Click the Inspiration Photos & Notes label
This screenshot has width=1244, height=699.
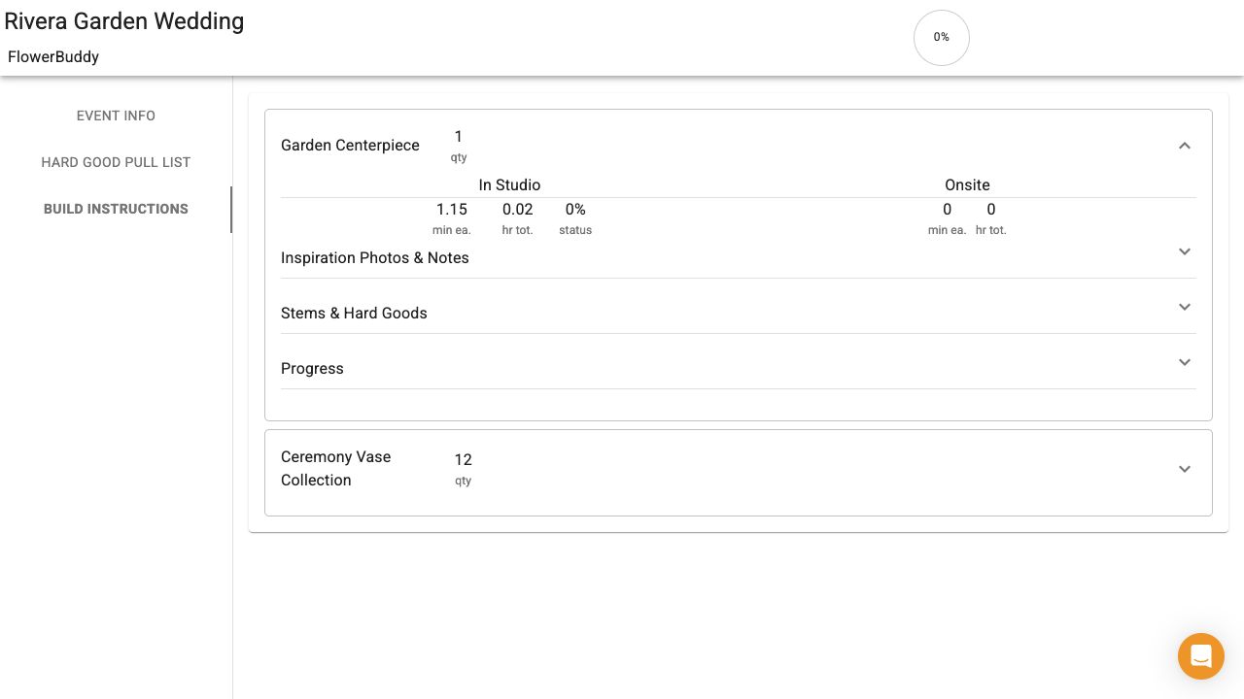tap(375, 258)
